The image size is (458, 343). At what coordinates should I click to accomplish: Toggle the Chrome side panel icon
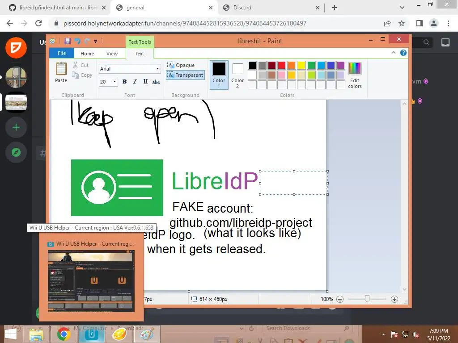[x=420, y=23]
